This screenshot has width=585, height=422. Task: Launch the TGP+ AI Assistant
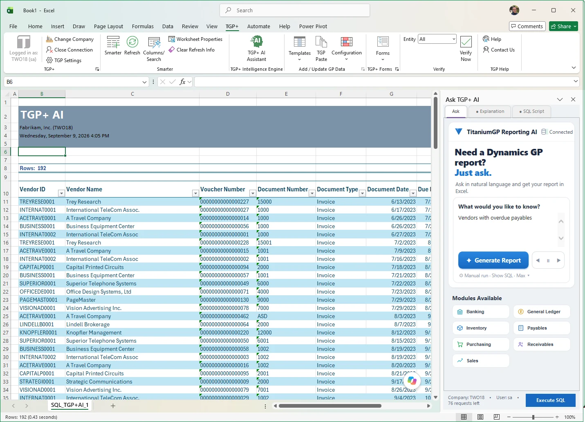(256, 49)
